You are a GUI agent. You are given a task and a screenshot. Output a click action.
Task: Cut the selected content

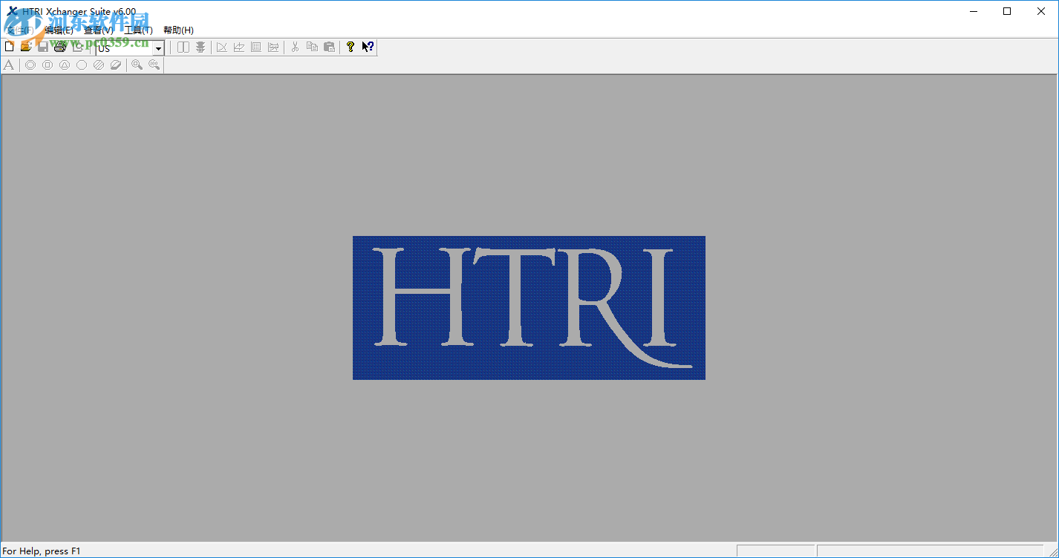pos(294,46)
